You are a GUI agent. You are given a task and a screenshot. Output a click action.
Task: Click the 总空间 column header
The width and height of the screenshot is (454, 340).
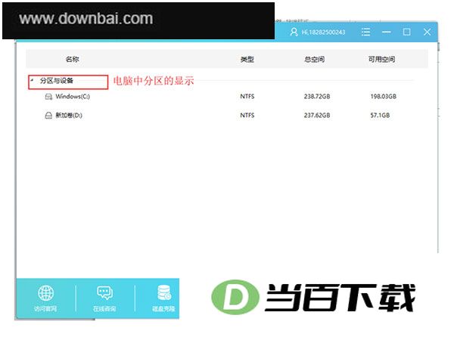(x=315, y=59)
